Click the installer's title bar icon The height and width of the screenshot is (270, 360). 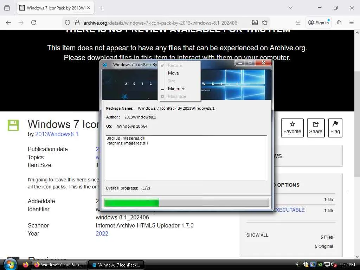(x=105, y=65)
